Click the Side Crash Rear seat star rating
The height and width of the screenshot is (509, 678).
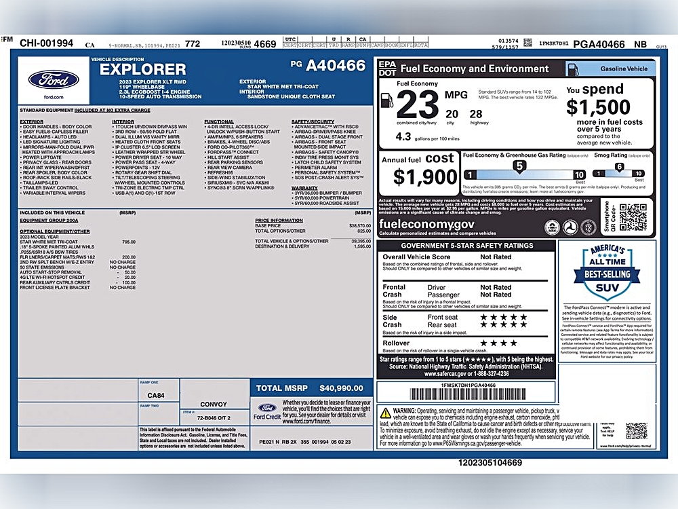[504, 324]
